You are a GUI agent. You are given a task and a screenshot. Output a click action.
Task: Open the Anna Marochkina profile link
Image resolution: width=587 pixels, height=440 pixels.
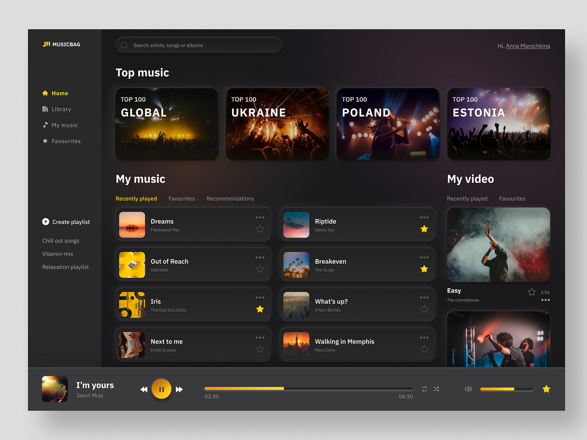click(528, 46)
